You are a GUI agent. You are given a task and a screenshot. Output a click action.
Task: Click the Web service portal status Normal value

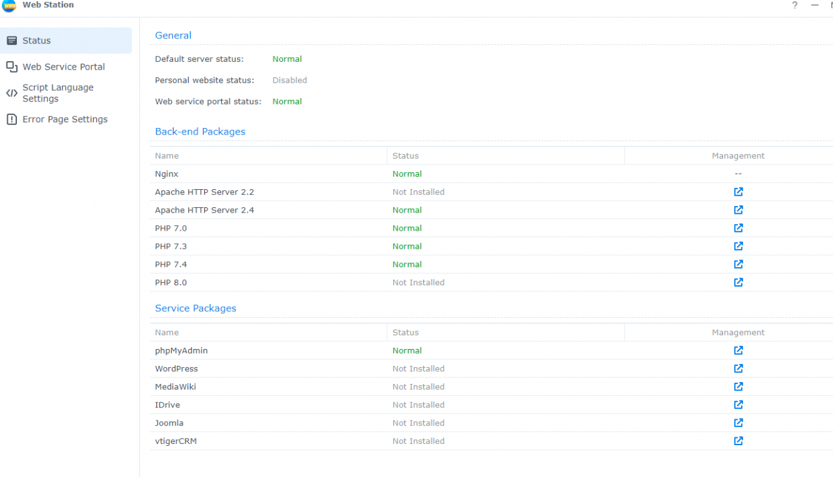287,101
